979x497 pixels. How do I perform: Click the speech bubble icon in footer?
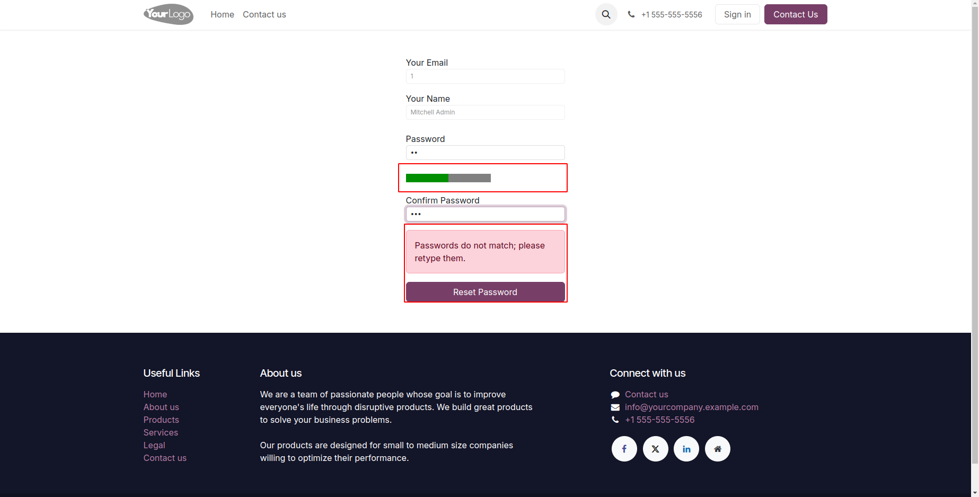615,395
